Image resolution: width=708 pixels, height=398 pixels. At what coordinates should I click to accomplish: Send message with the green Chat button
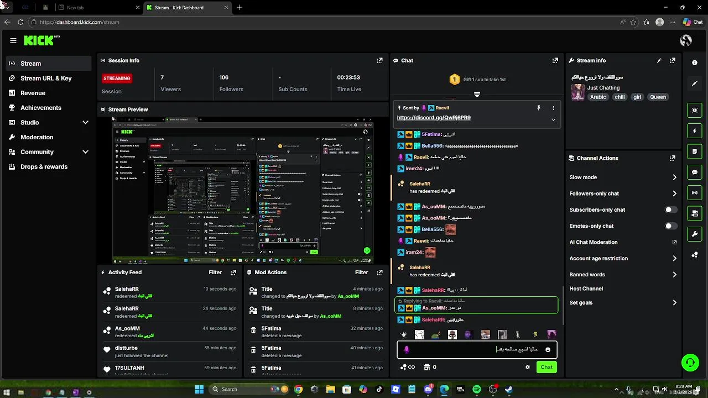click(x=546, y=367)
